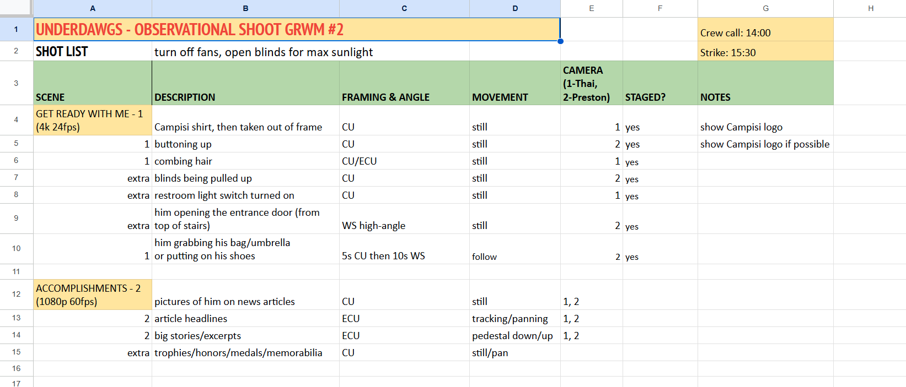Select column D header
This screenshot has width=906, height=387.
click(515, 8)
